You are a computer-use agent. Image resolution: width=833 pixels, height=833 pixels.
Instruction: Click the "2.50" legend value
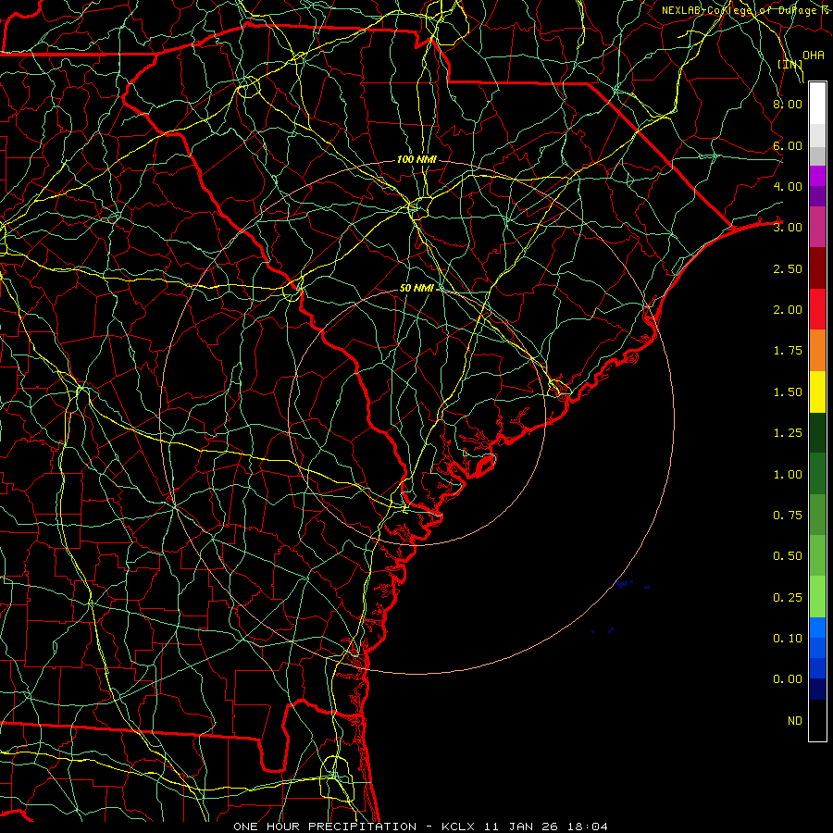[x=788, y=268]
